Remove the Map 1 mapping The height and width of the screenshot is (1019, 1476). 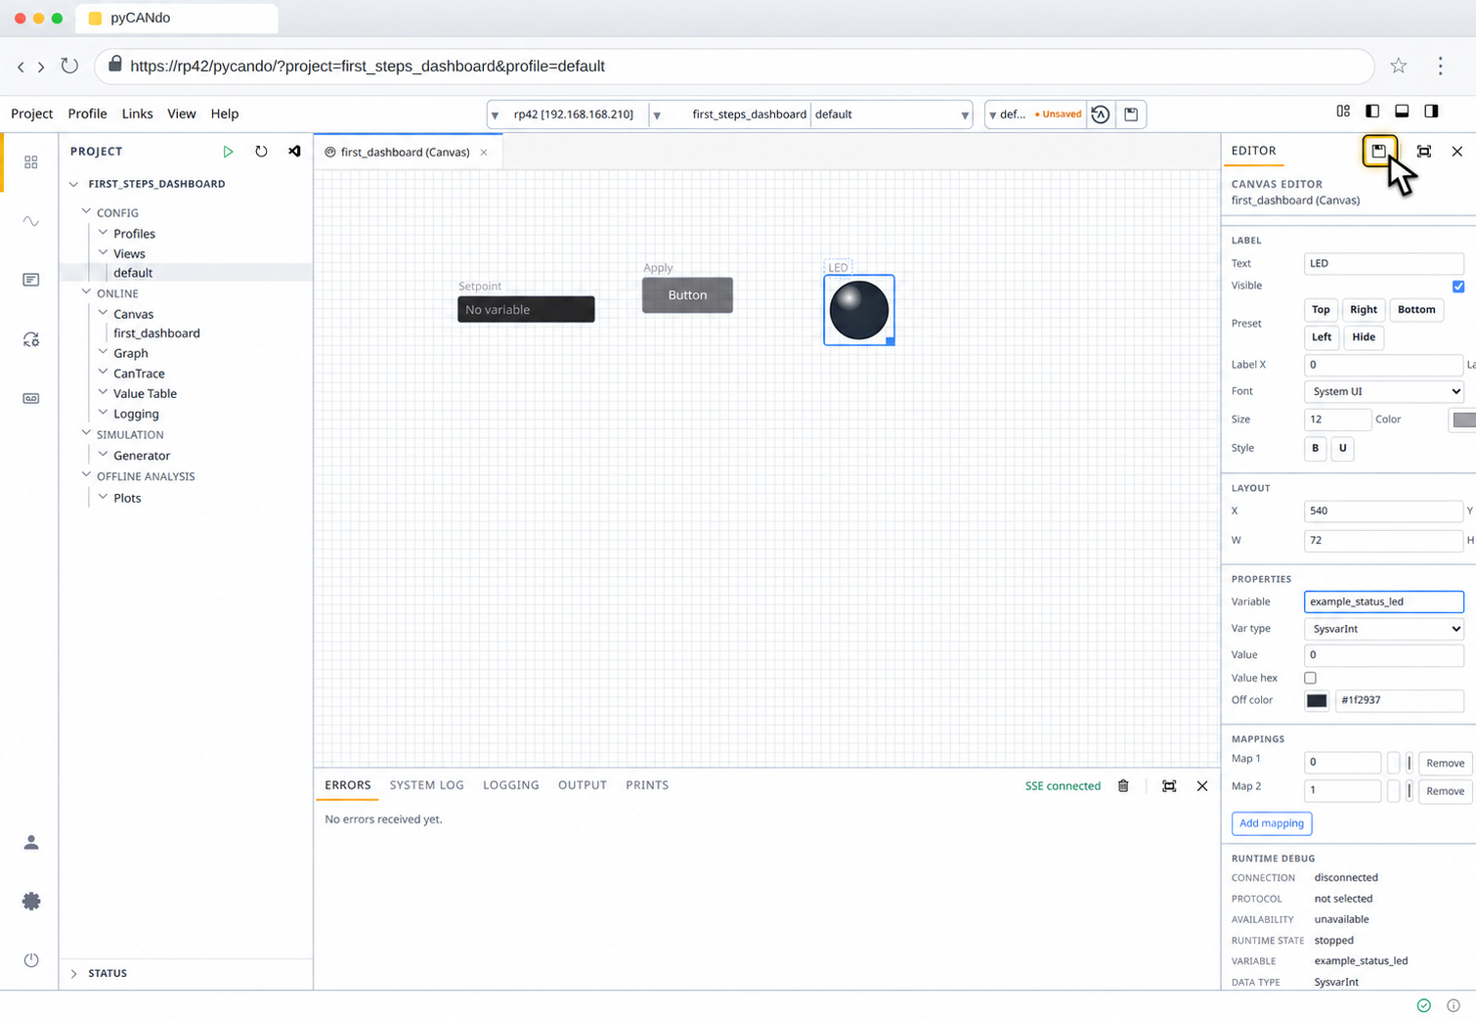tap(1445, 763)
